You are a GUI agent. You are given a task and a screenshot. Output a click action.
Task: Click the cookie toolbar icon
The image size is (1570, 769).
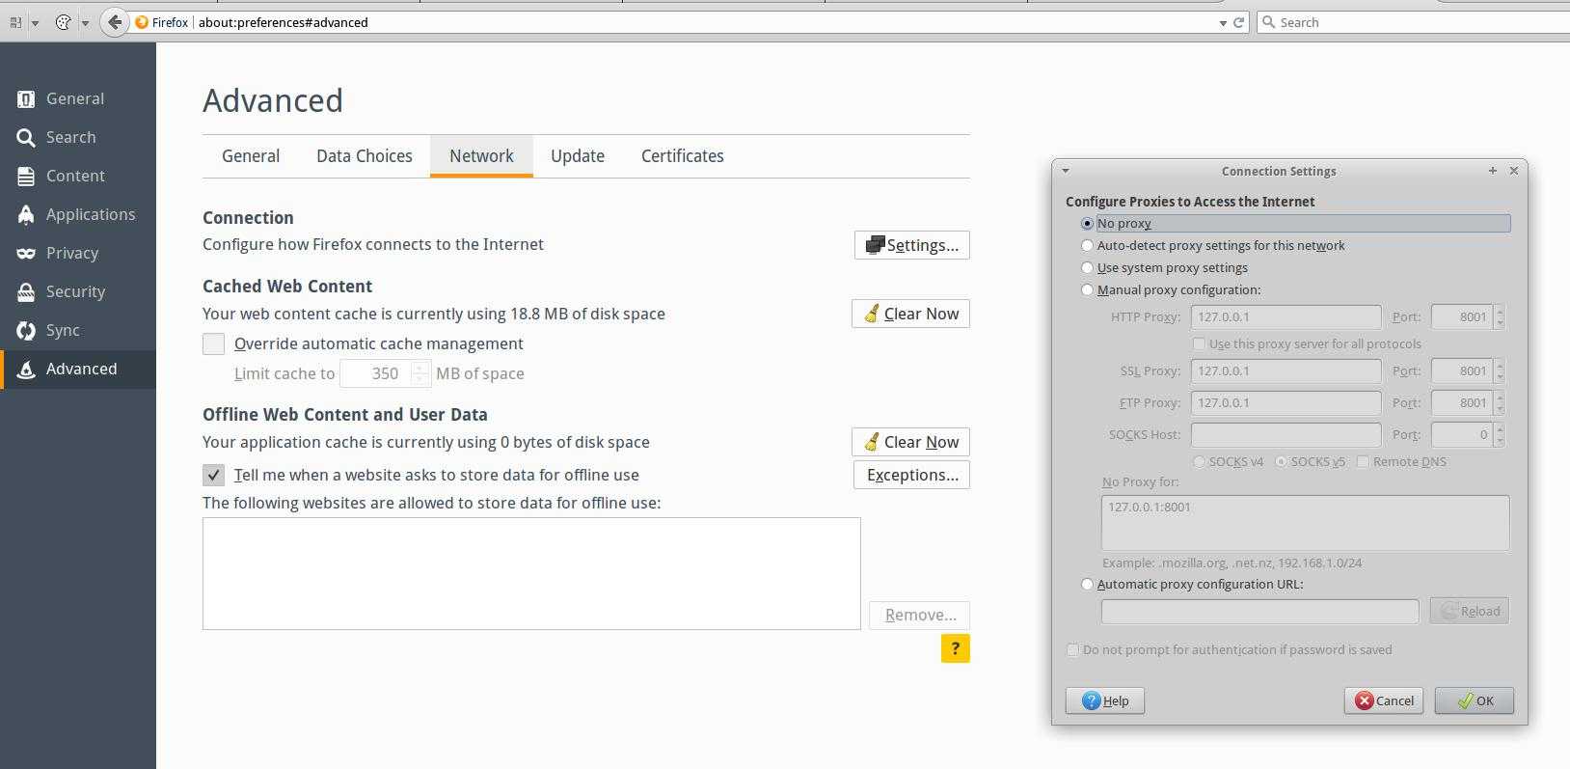click(64, 22)
